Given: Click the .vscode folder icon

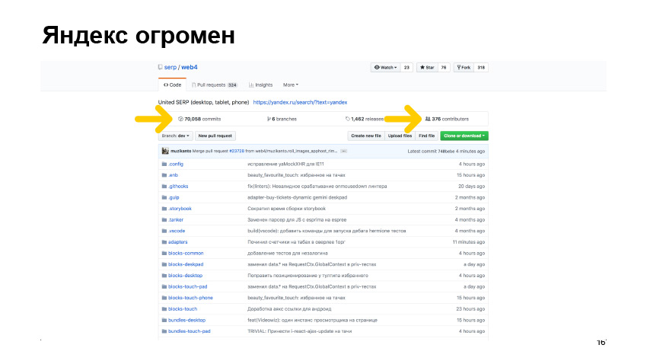Looking at the screenshot, I should (x=164, y=231).
